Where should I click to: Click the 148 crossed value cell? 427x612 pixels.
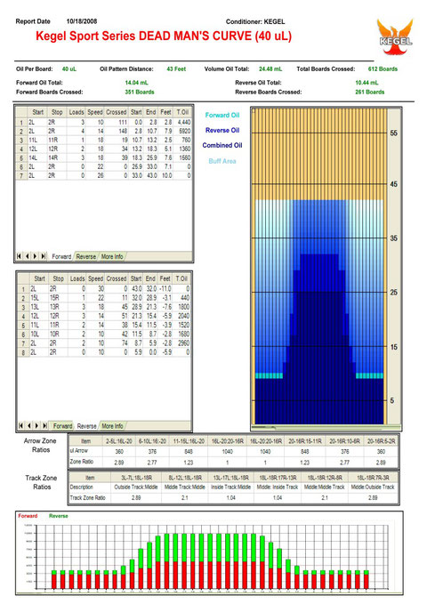(116, 131)
